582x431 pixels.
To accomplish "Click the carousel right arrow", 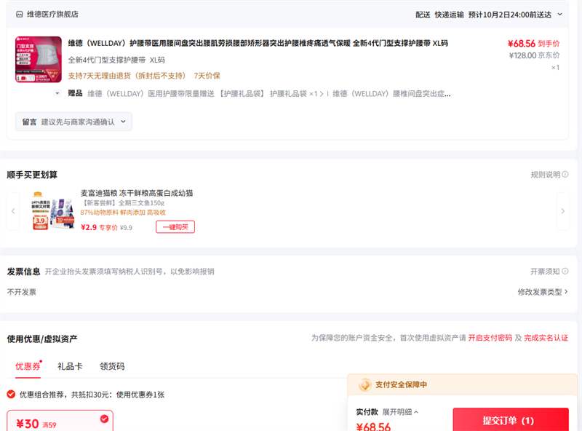I will point(562,211).
